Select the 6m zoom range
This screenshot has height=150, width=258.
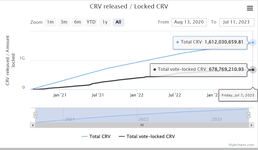click(x=78, y=22)
